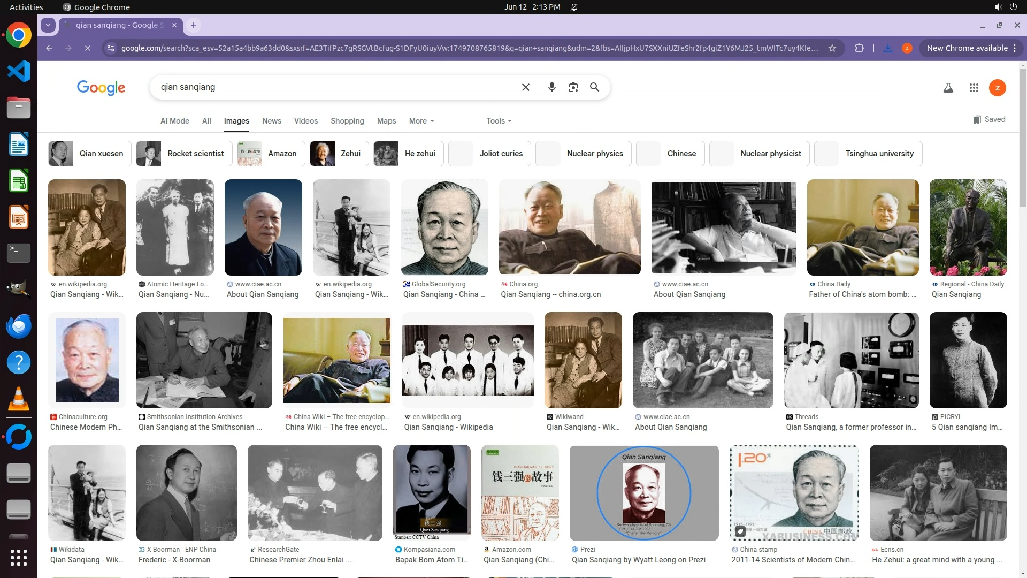The width and height of the screenshot is (1027, 578).
Task: Toggle notifications bell in top bar
Action: coord(574,7)
